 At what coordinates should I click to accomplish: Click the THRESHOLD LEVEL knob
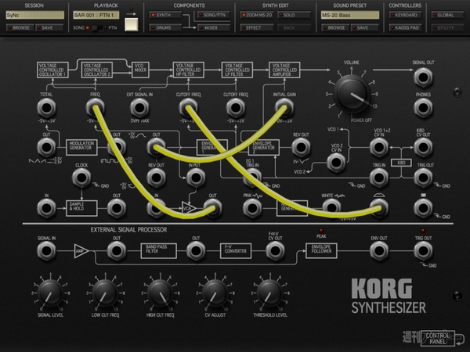(x=269, y=293)
